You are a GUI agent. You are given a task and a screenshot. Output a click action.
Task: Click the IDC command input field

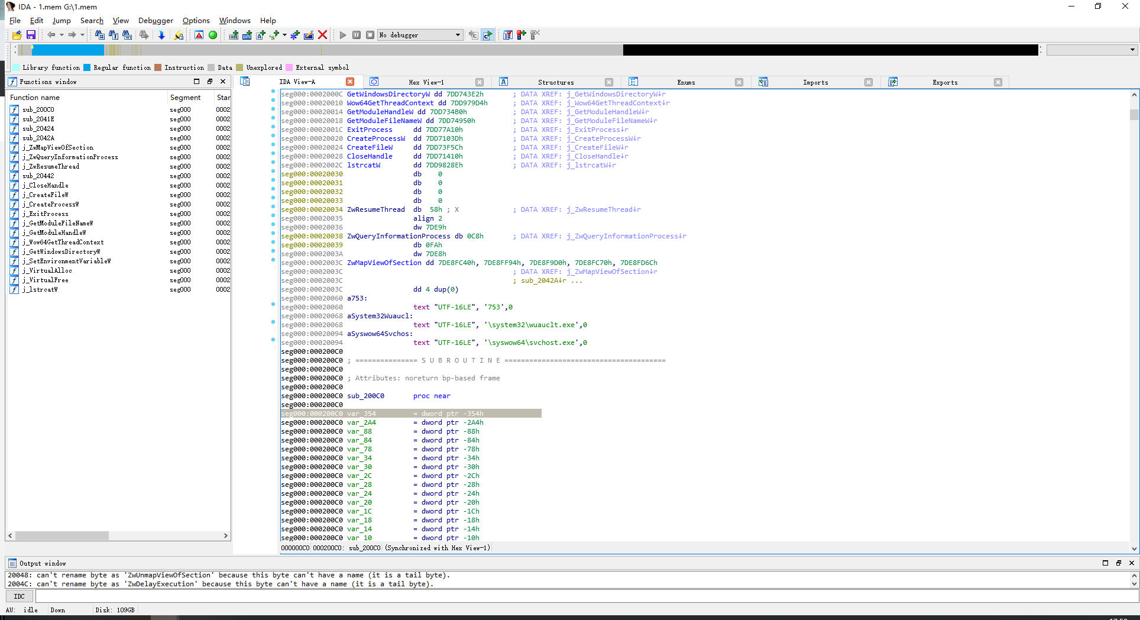[579, 596]
